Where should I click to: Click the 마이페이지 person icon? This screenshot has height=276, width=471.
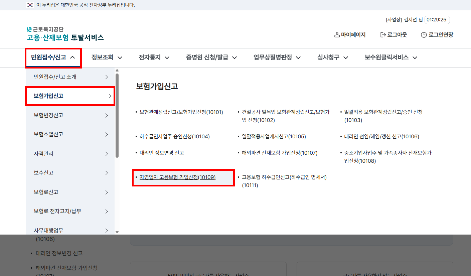337,35
